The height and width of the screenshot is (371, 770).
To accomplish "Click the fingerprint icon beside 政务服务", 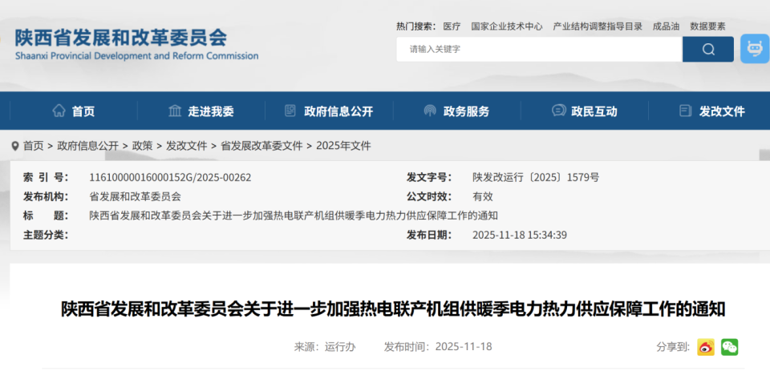I will pyautogui.click(x=430, y=111).
